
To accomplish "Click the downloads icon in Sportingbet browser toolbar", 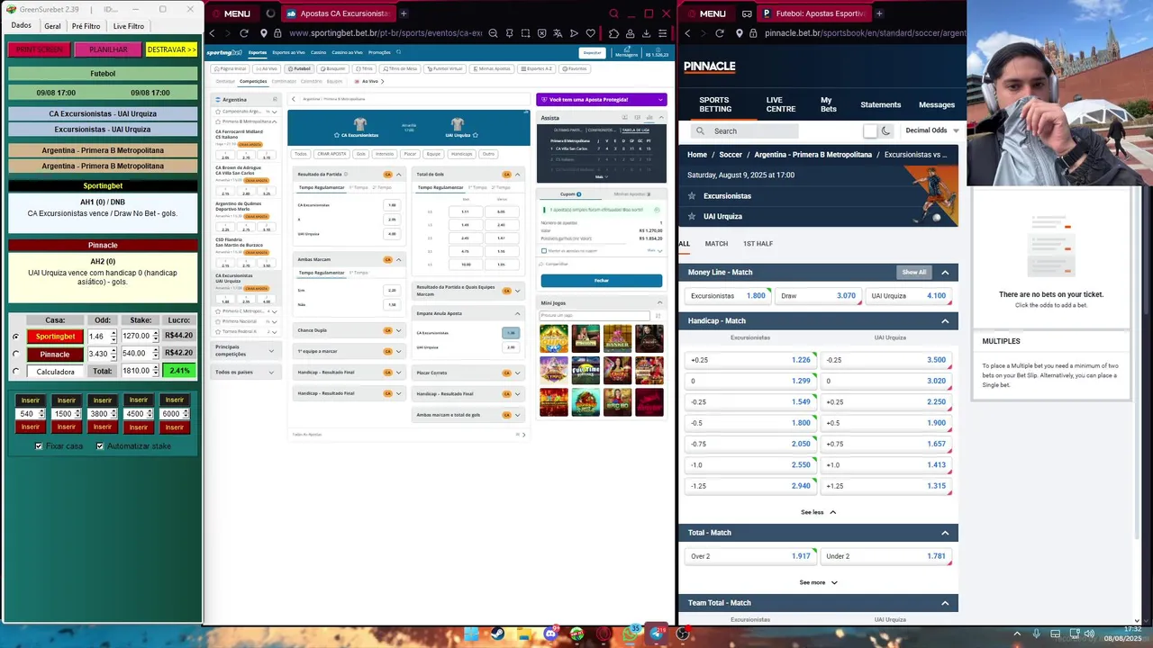I will pyautogui.click(x=646, y=33).
